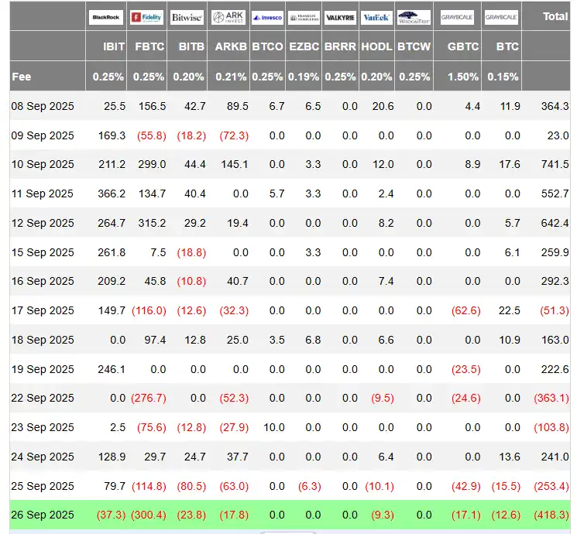Screen dimensions: 577x534
Task: Click the Fee row label
Action: [x=22, y=77]
